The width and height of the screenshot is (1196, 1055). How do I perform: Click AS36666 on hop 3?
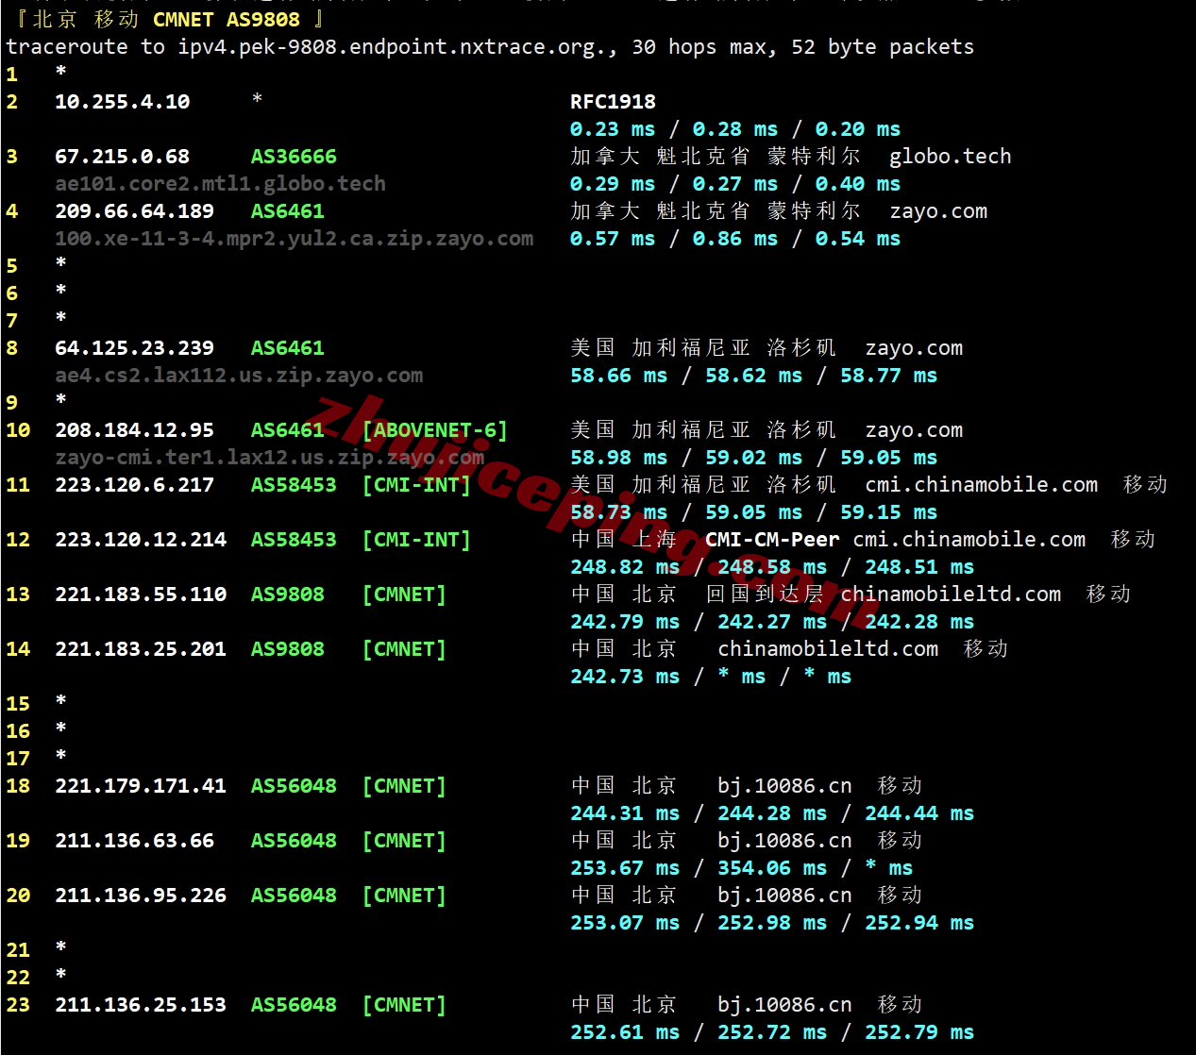294,157
